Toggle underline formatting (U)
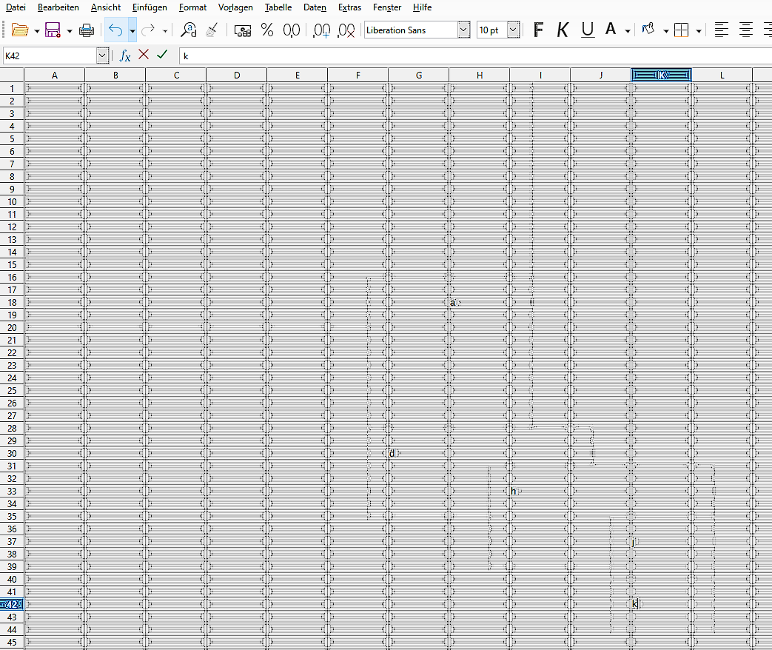 588,30
